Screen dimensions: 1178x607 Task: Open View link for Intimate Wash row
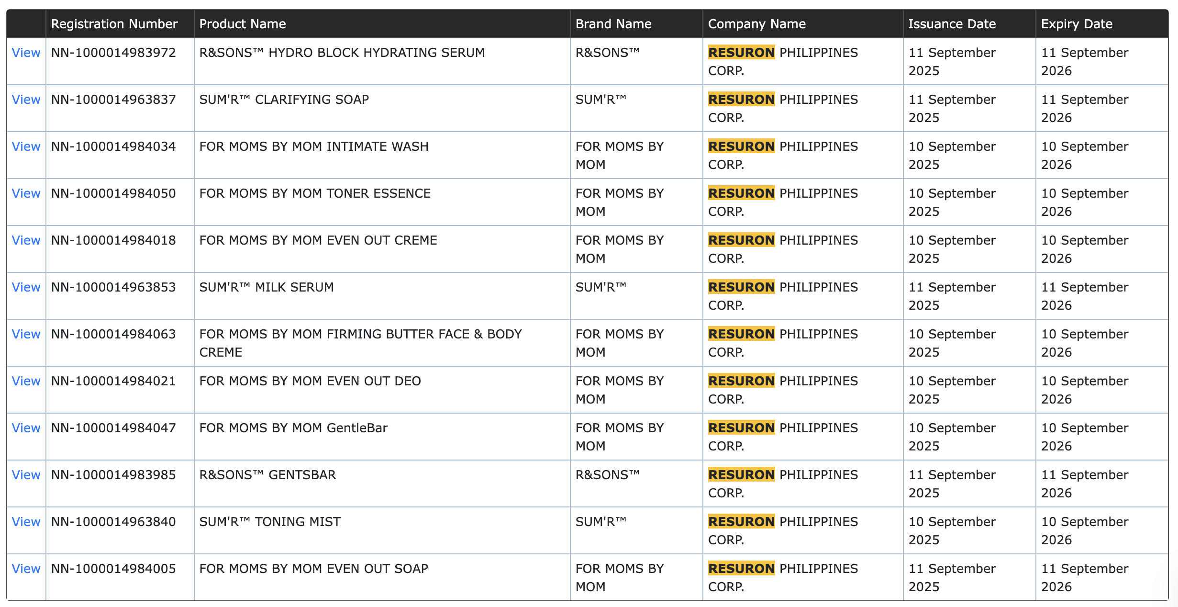[x=26, y=146]
